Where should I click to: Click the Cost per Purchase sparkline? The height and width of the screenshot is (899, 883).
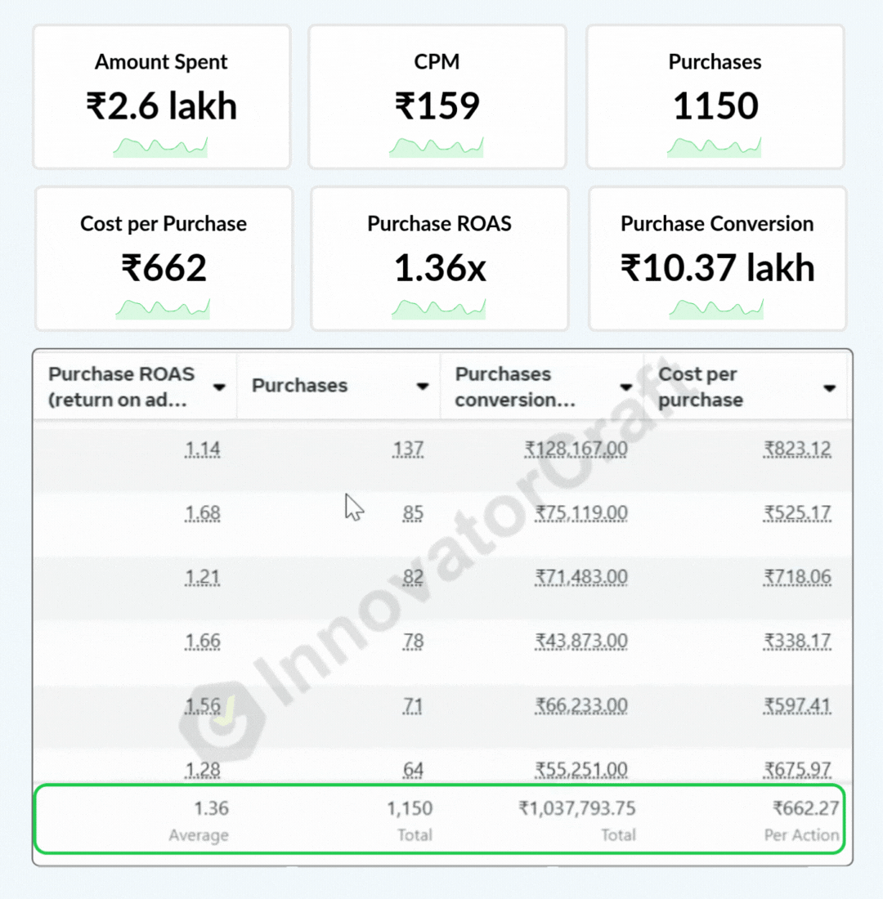tap(163, 310)
